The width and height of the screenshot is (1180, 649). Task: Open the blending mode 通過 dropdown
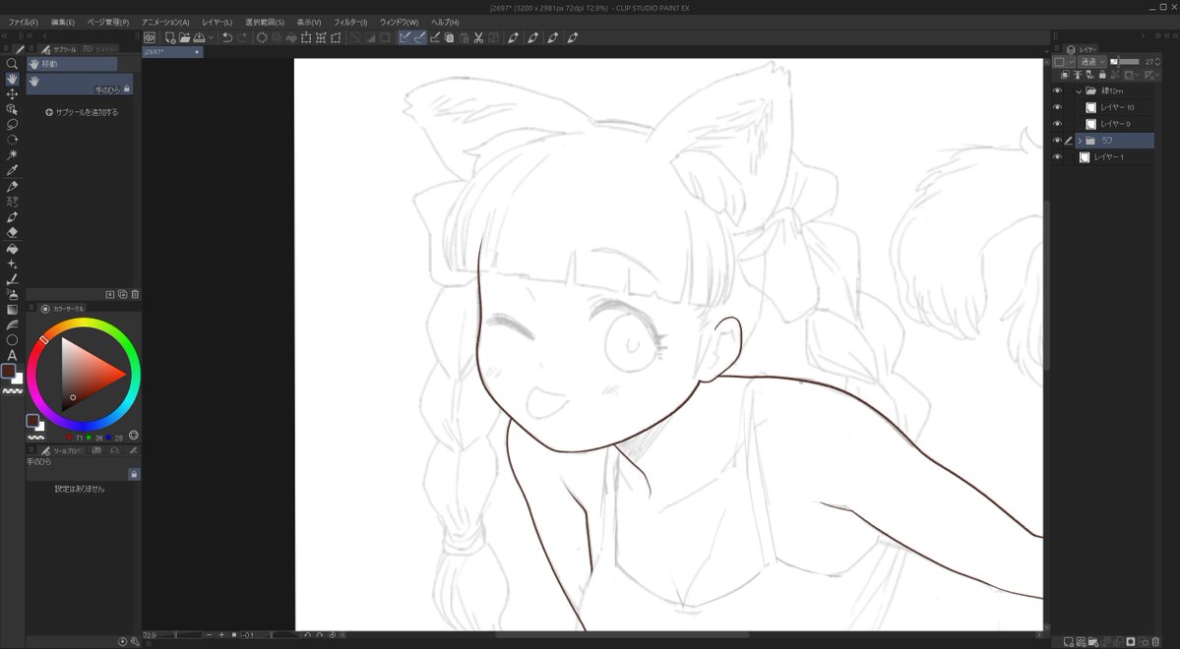point(1092,62)
